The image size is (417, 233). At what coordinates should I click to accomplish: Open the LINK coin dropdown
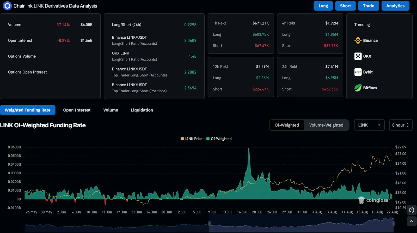click(369, 125)
